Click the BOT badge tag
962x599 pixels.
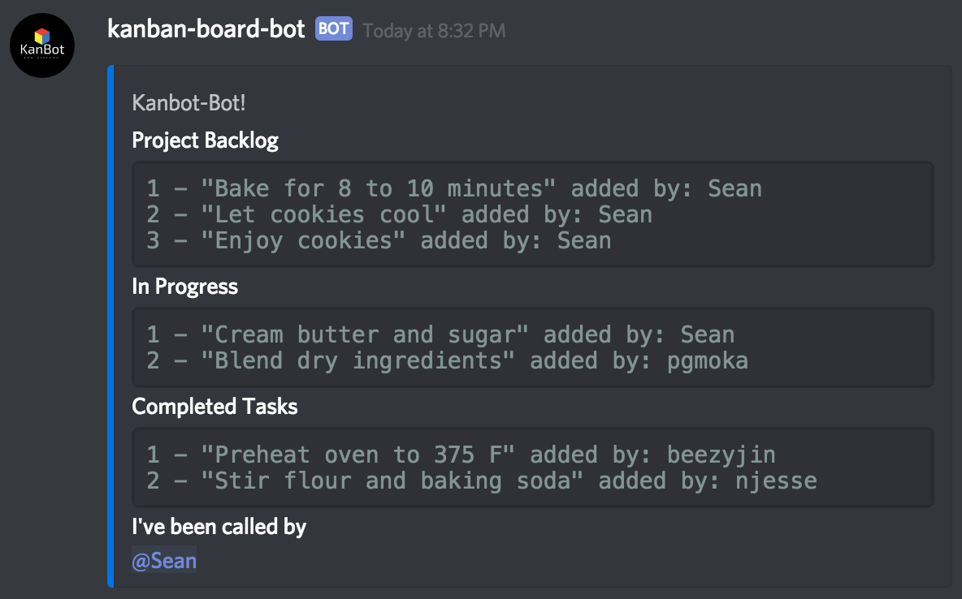(334, 29)
